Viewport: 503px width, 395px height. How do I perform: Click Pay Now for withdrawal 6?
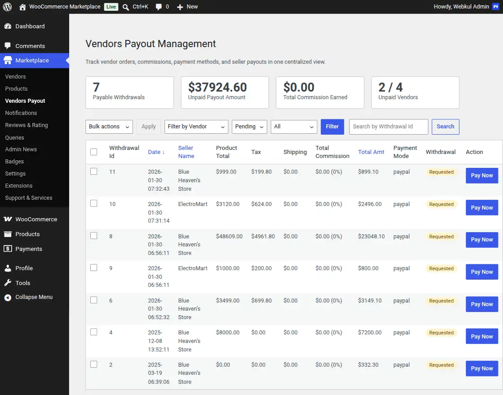482,304
